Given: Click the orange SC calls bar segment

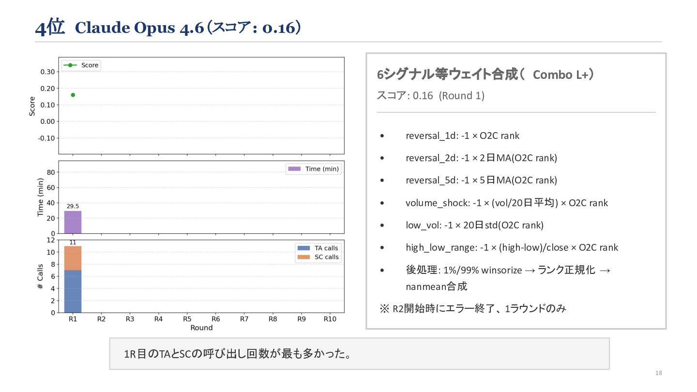Looking at the screenshot, I should coord(73,258).
